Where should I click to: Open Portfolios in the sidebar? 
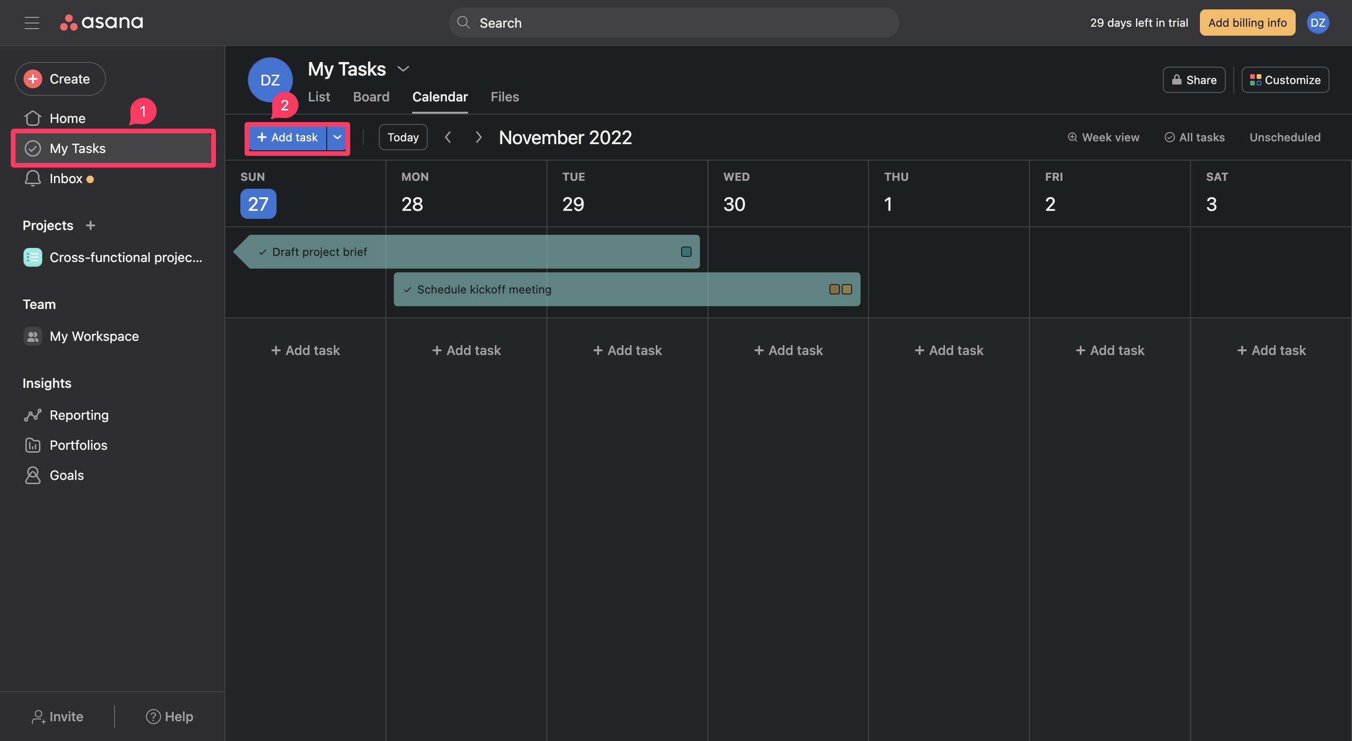(78, 445)
